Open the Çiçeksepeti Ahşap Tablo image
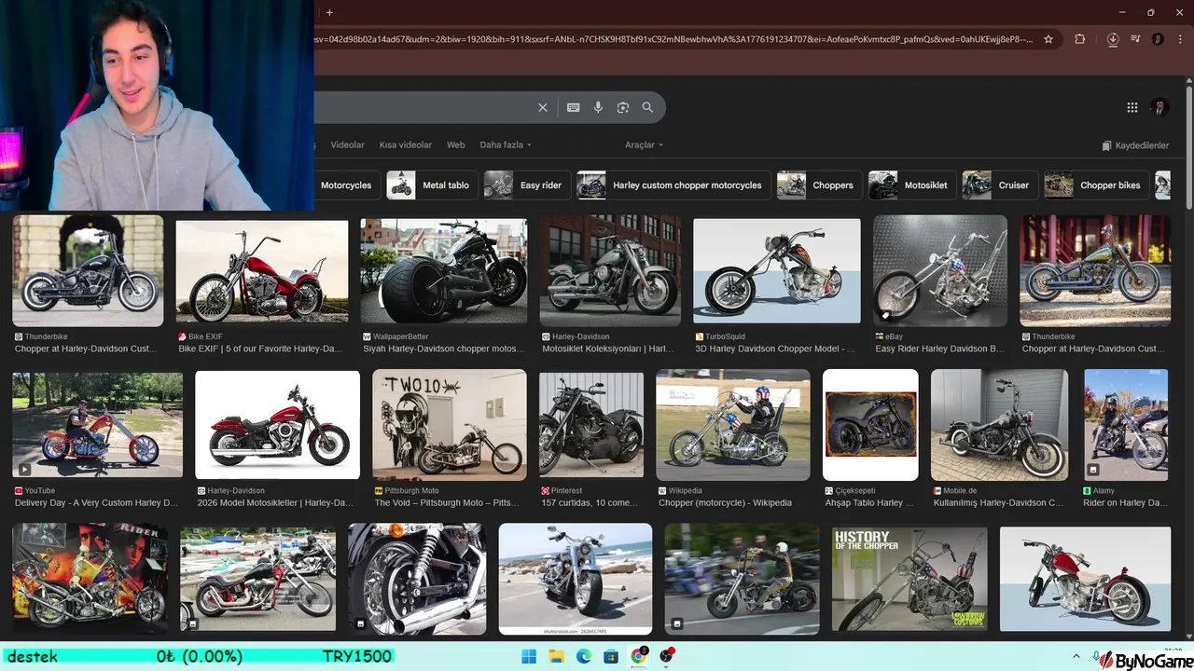Image resolution: width=1194 pixels, height=671 pixels. click(x=870, y=425)
